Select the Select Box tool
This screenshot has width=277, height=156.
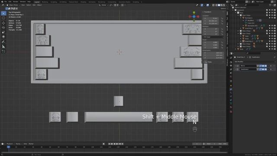point(3,13)
